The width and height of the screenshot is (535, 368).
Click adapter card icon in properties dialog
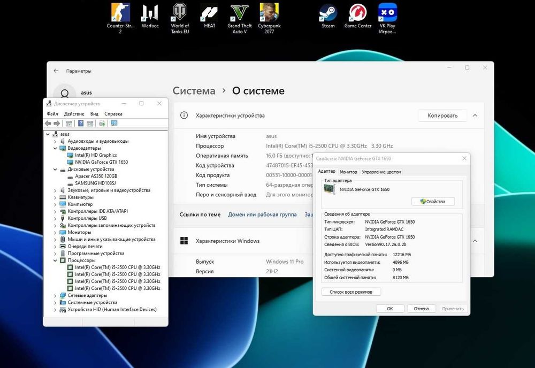pyautogui.click(x=329, y=189)
